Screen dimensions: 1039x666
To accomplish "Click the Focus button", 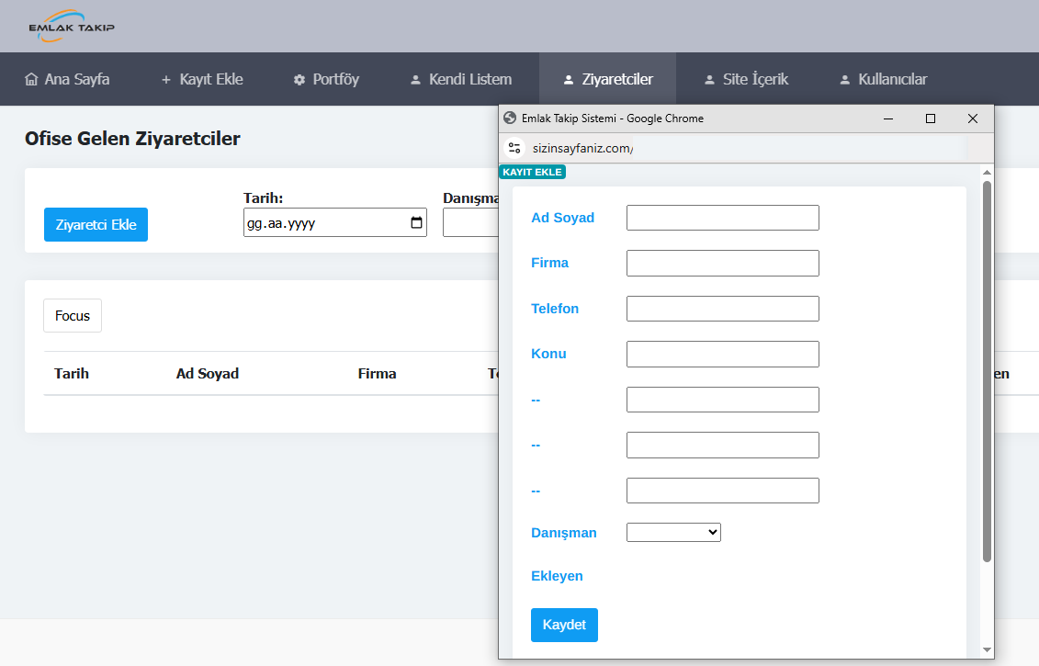I will pyautogui.click(x=73, y=315).
